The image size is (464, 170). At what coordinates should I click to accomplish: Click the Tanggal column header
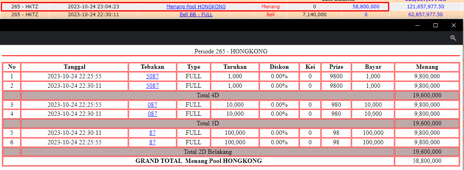click(75, 67)
